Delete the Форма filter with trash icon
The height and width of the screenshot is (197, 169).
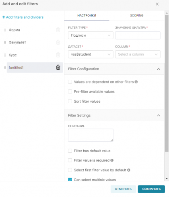pos(58,30)
